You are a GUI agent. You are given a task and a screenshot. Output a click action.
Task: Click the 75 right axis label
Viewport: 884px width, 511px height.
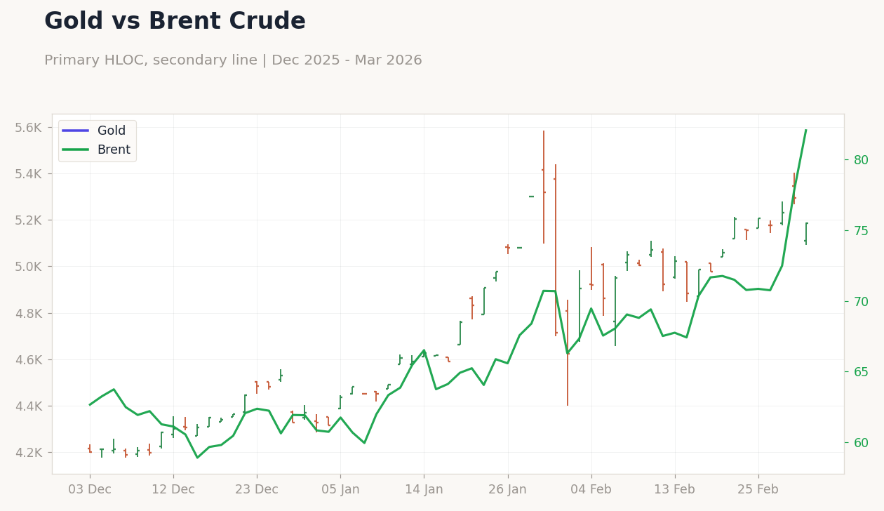coord(861,230)
